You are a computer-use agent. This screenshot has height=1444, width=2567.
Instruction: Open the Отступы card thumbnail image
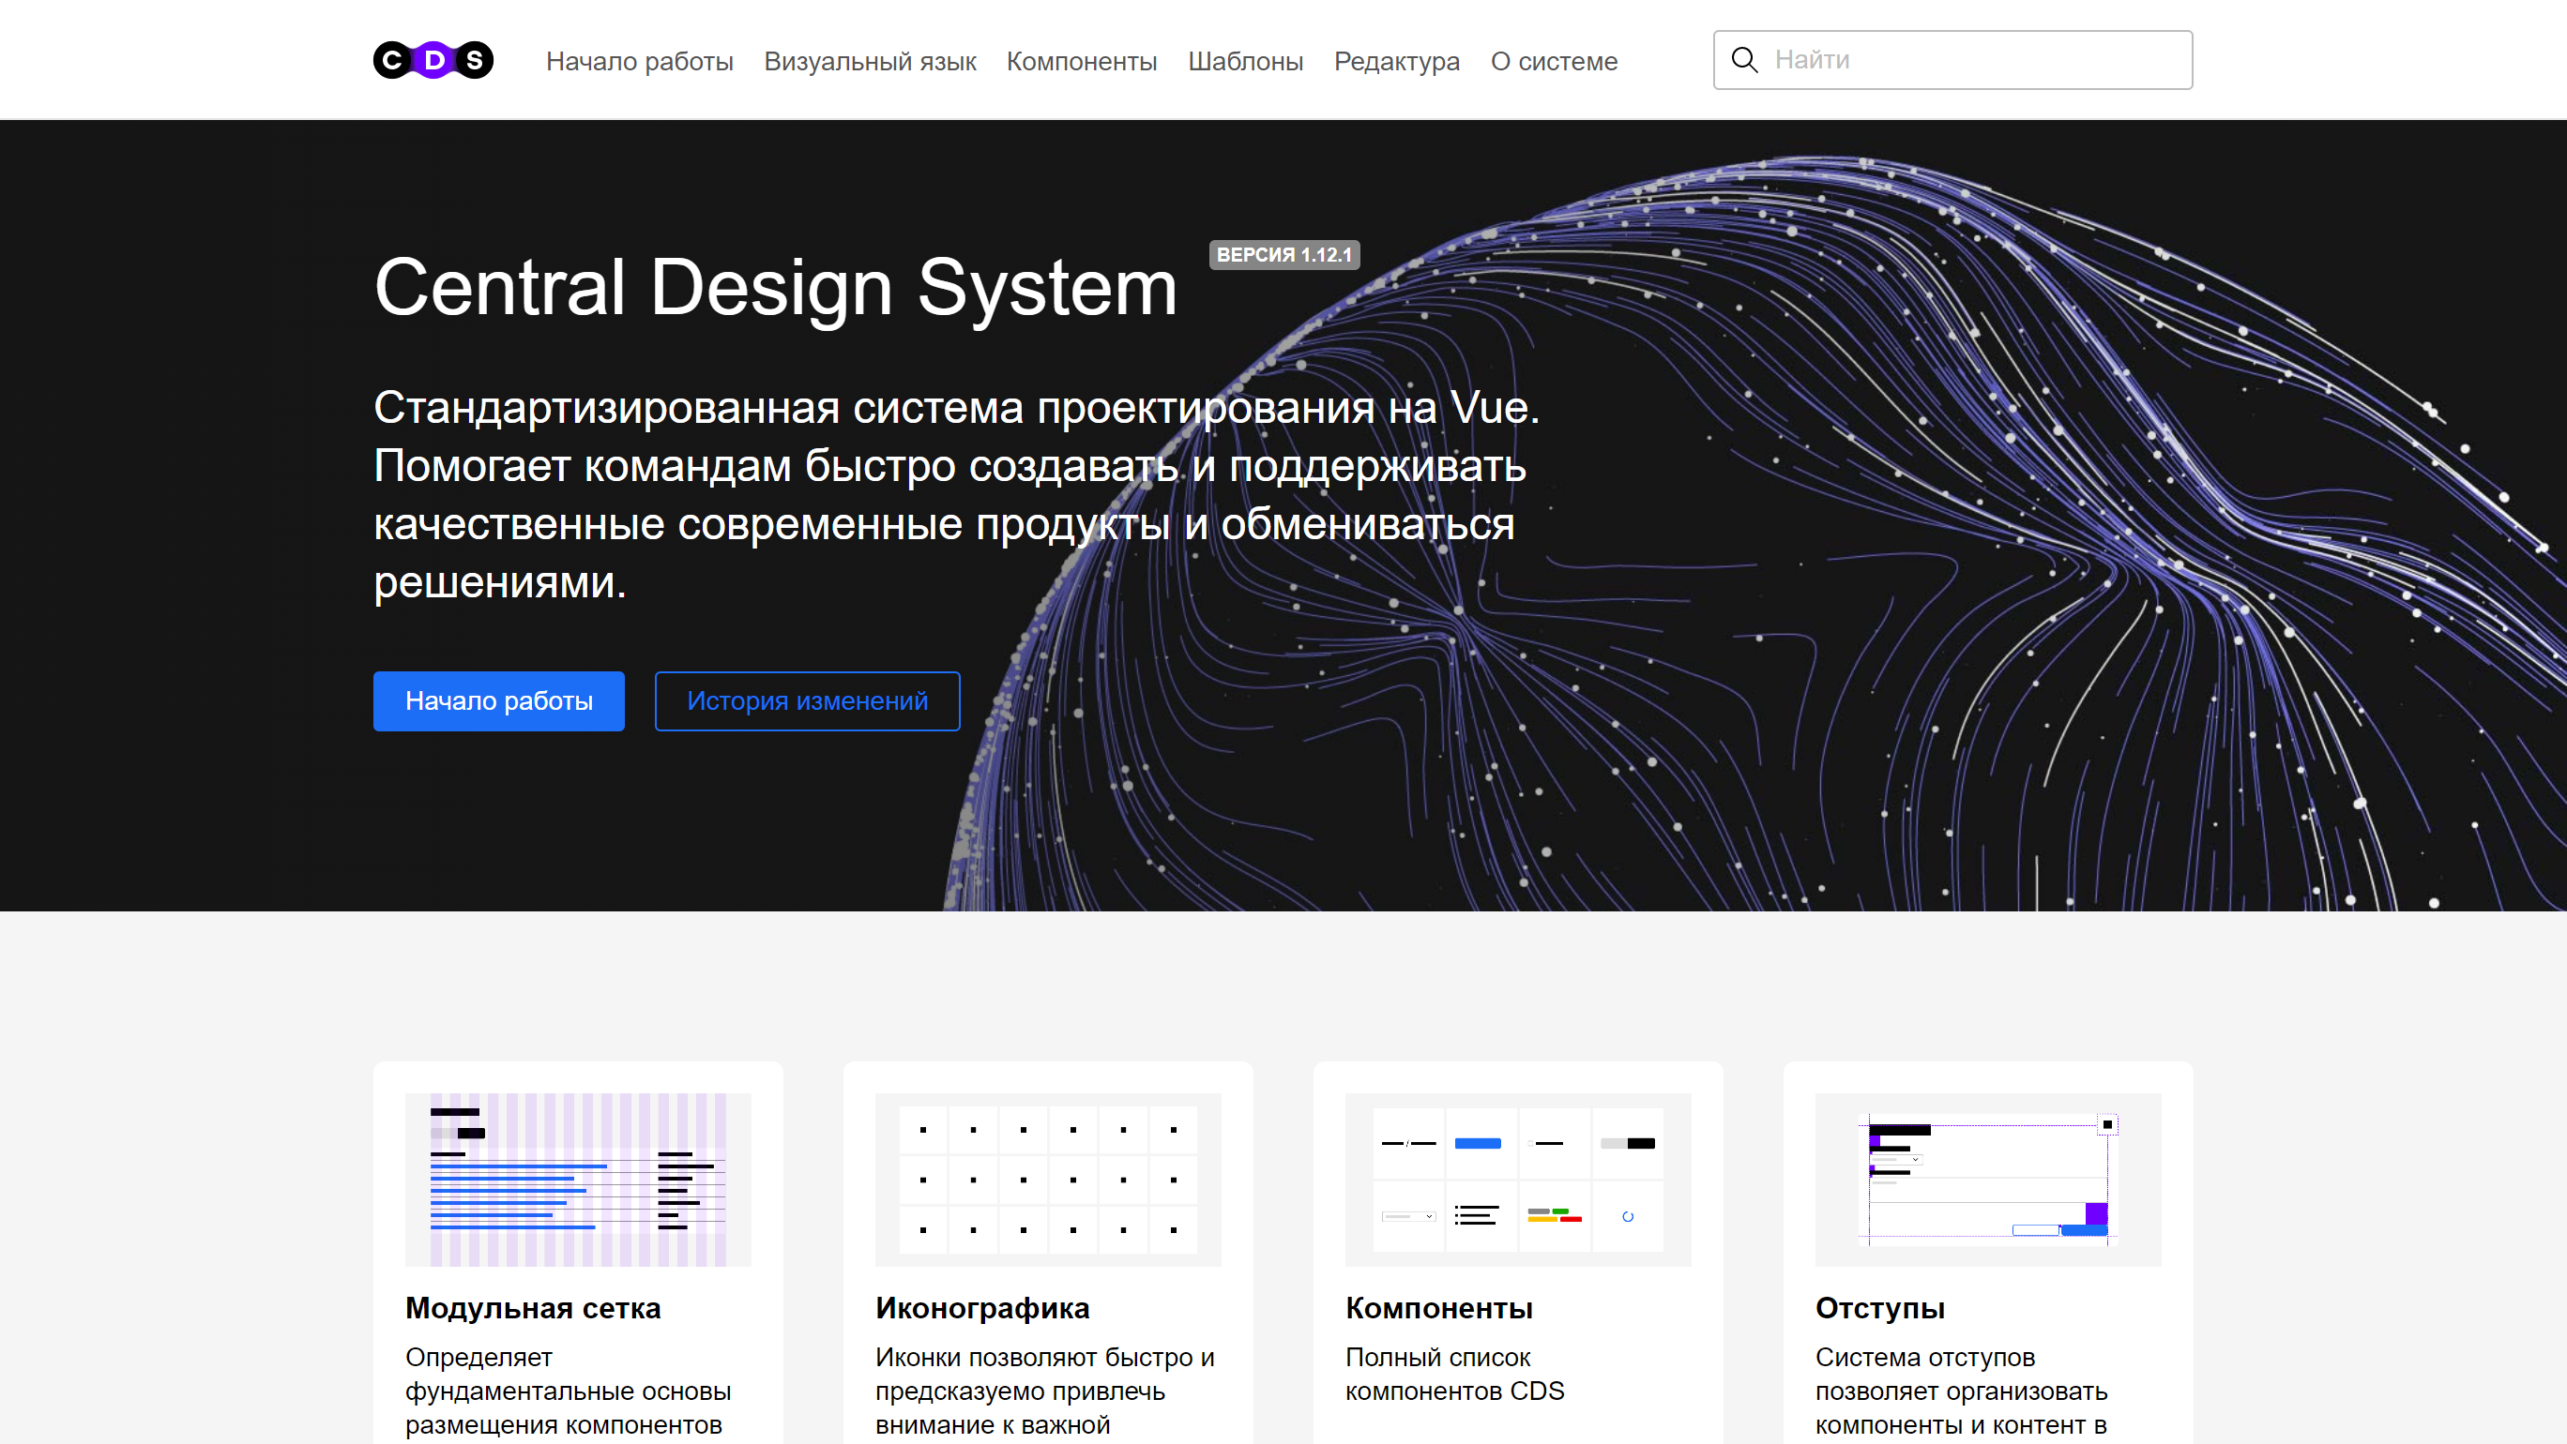(1987, 1179)
